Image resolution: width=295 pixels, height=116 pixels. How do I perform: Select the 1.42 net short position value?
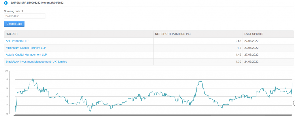(239, 55)
